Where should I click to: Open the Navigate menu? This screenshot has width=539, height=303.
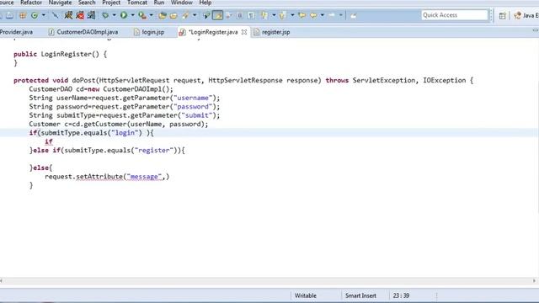[x=60, y=3]
